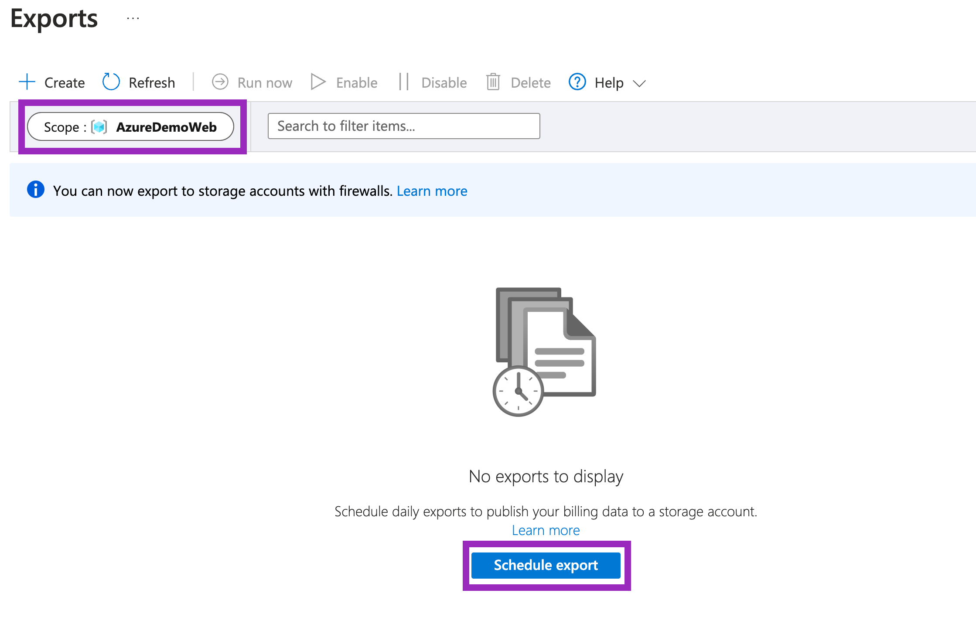Open Learn more link about firewalls
Image resolution: width=976 pixels, height=641 pixels.
[x=432, y=191]
